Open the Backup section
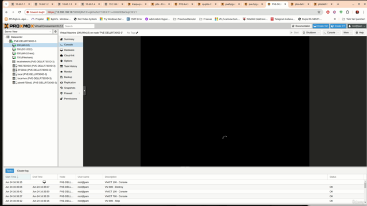Image resolution: width=367 pixels, height=206 pixels. pyautogui.click(x=68, y=77)
